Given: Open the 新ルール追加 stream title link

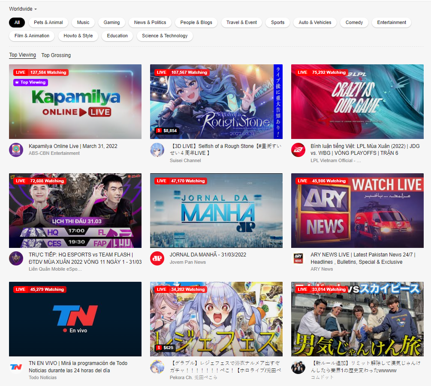Looking at the screenshot, I should click(365, 367).
